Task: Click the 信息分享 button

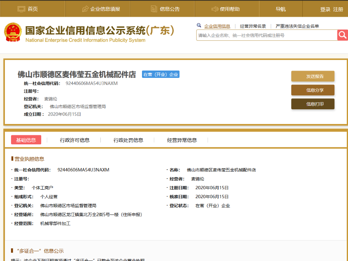Action: click(313, 90)
